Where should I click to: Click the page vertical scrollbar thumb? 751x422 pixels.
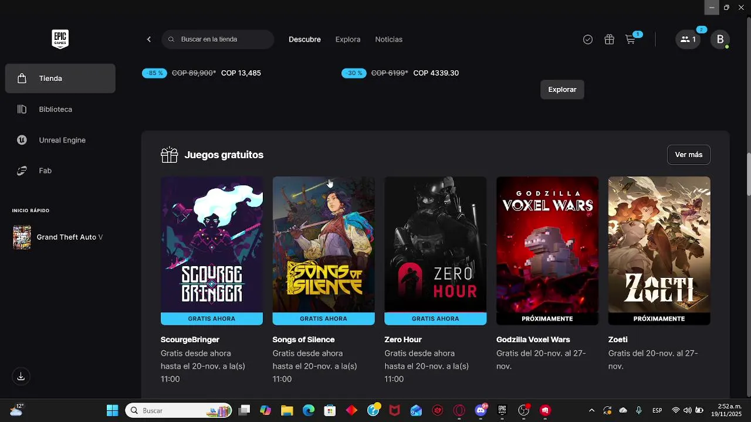click(748, 175)
